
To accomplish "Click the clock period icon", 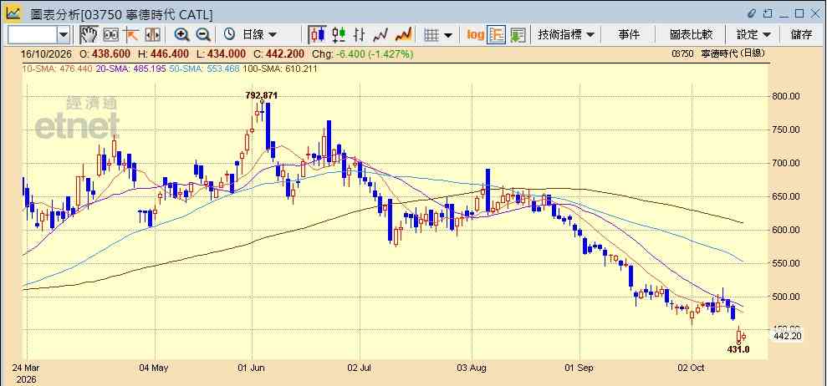I will click(x=229, y=35).
